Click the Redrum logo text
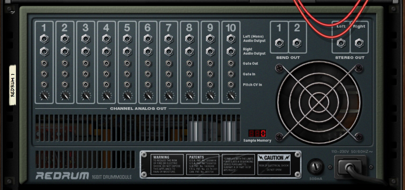The width and height of the screenshot is (405, 190). pos(63,176)
